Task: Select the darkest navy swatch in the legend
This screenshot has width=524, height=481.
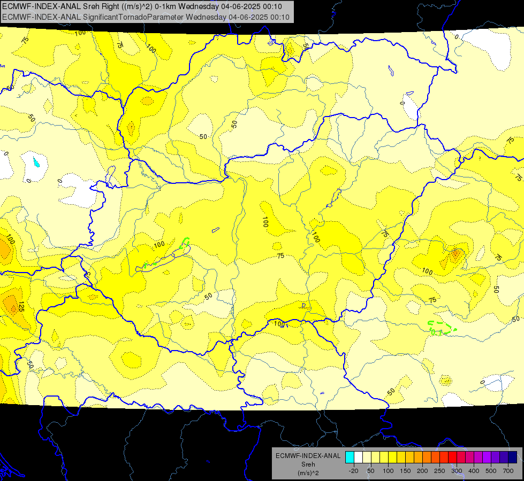Action: point(513,457)
